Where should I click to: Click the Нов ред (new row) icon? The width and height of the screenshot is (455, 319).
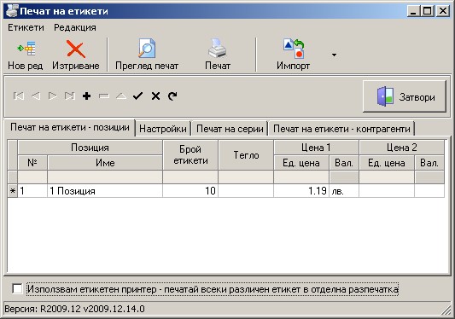[x=26, y=49]
